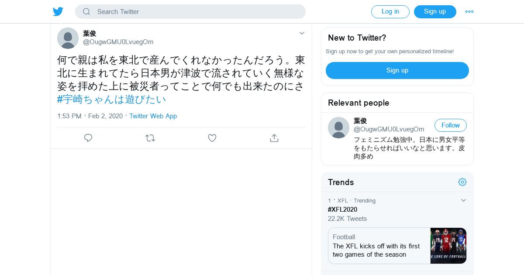Click the share tweet icon
The height and width of the screenshot is (275, 524).
click(x=274, y=138)
